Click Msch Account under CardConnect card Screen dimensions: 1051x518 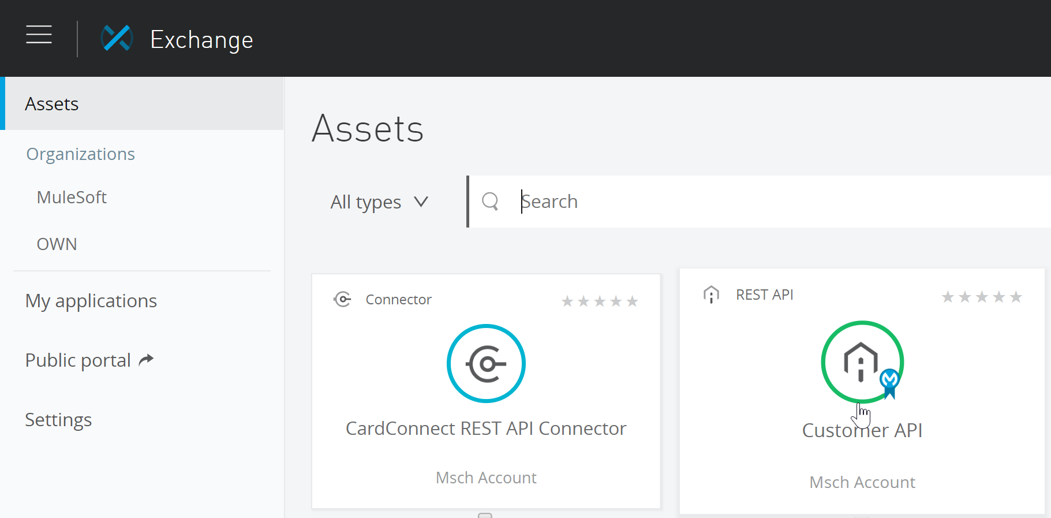pyautogui.click(x=486, y=478)
